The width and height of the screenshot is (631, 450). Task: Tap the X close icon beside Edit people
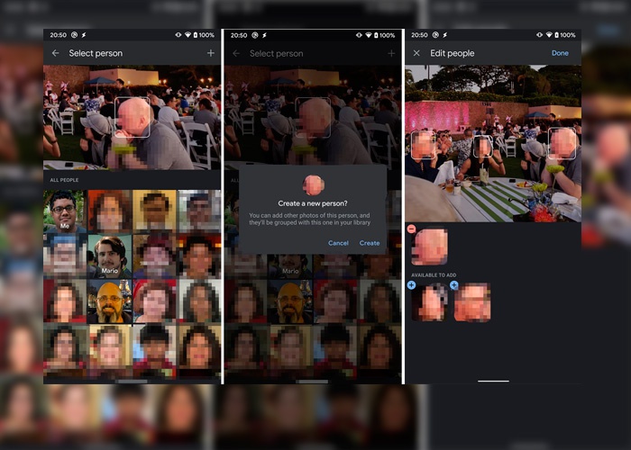[x=416, y=53]
